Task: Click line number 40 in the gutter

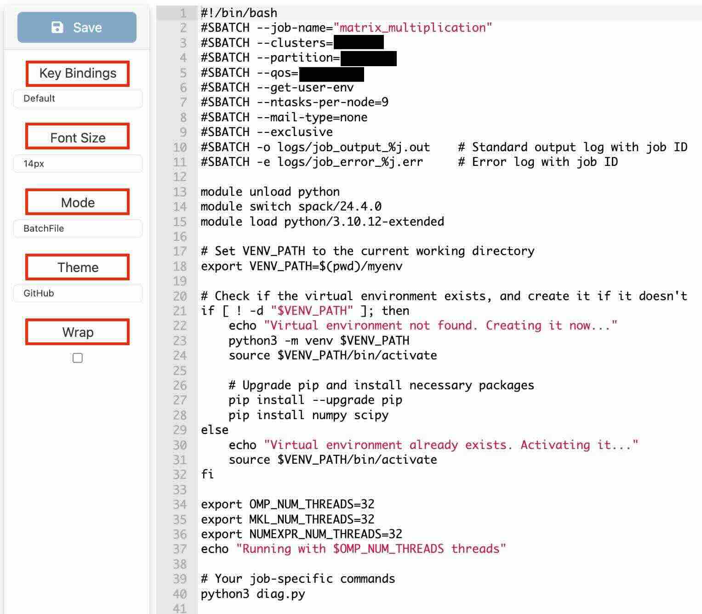Action: [x=180, y=594]
